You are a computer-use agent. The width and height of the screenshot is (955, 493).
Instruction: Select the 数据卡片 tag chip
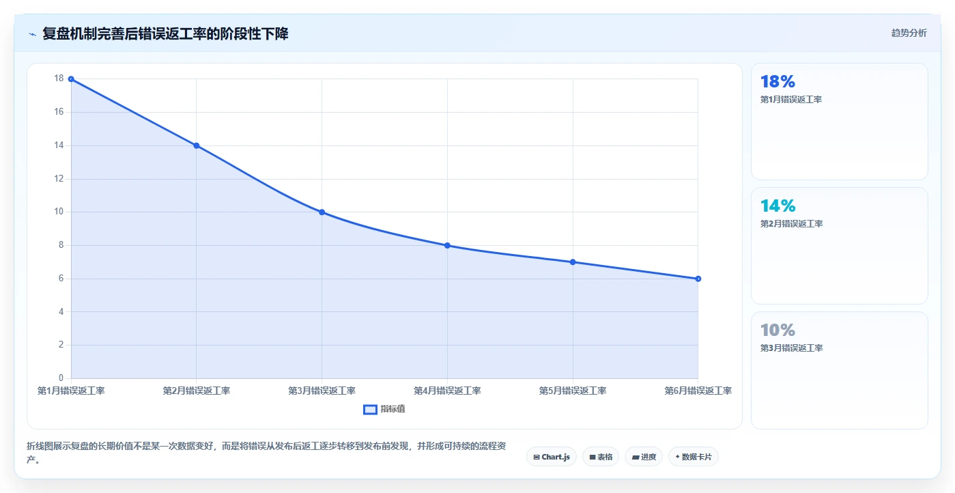[693, 457]
